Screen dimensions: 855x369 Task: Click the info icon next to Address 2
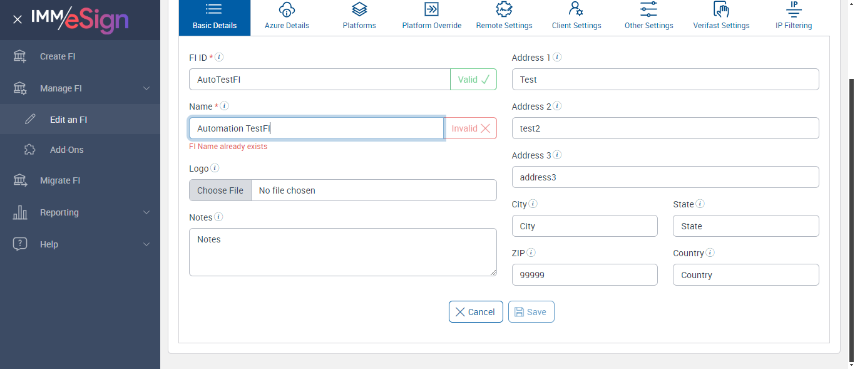pyautogui.click(x=557, y=106)
